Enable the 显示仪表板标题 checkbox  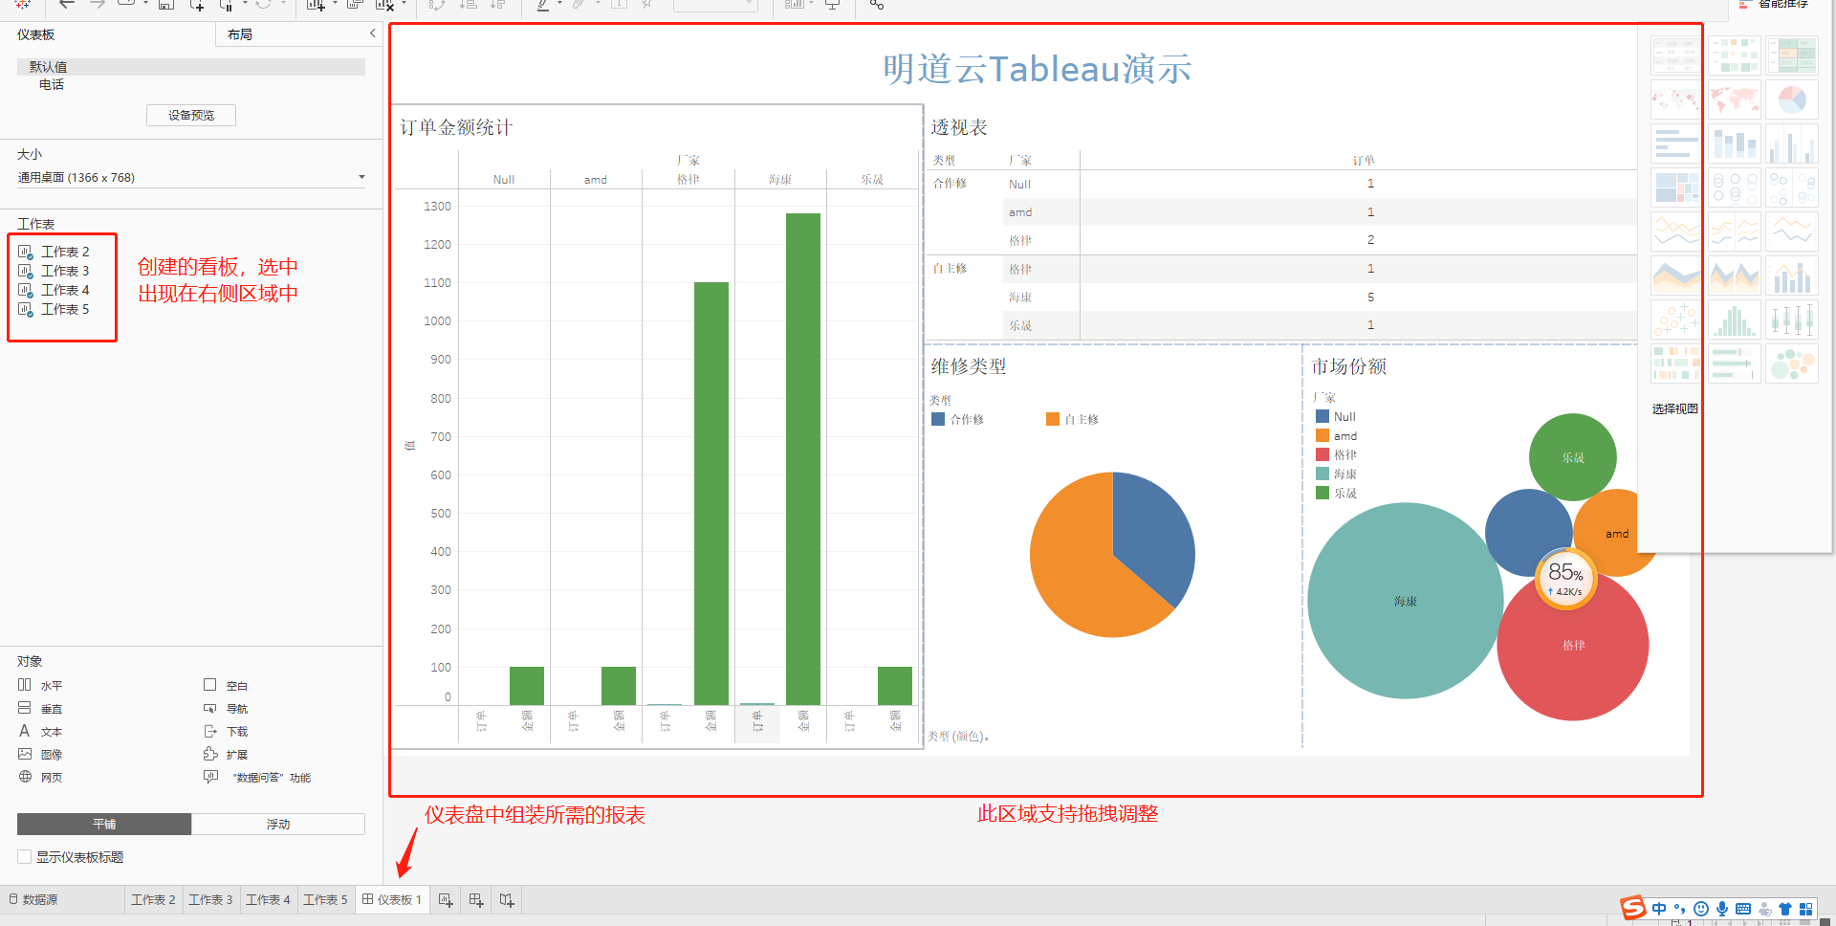(25, 857)
